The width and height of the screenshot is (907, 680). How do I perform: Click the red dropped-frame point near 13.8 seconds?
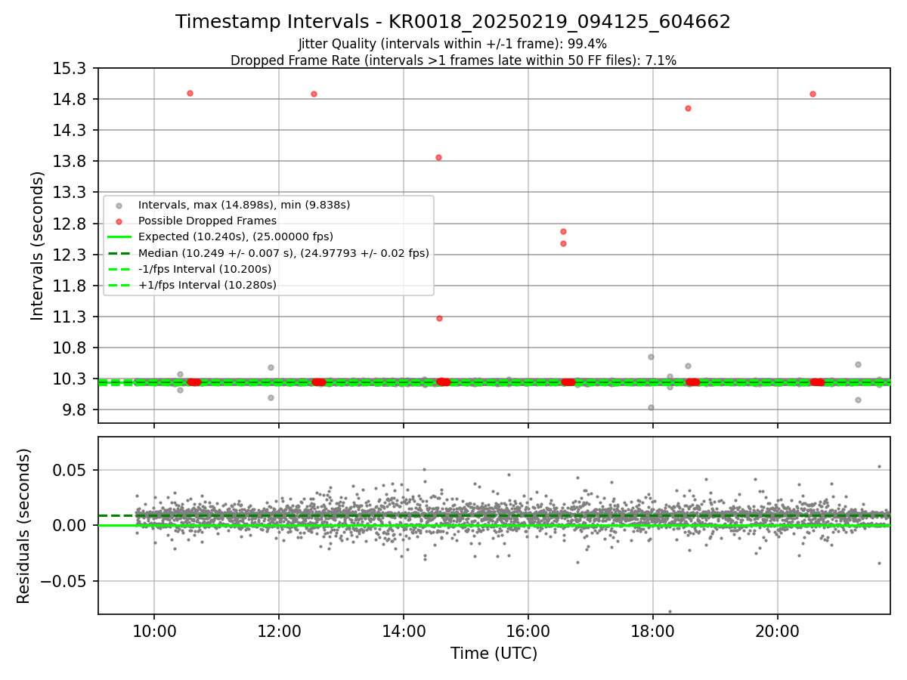(x=438, y=157)
